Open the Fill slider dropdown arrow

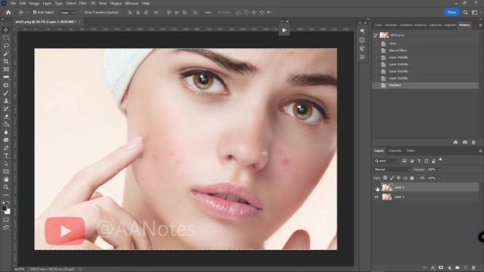(x=439, y=178)
